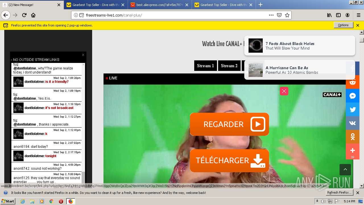Screen dimensions: 364x205
Task: Click chat message 'is it a friendly?'
Action: 57,82
